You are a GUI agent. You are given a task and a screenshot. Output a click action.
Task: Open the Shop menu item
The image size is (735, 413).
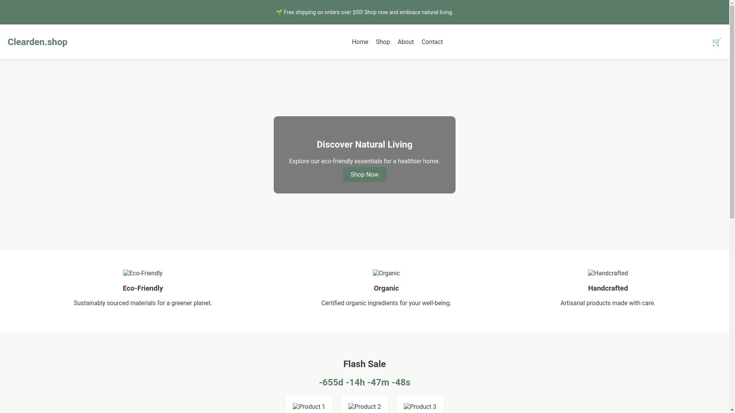[383, 42]
